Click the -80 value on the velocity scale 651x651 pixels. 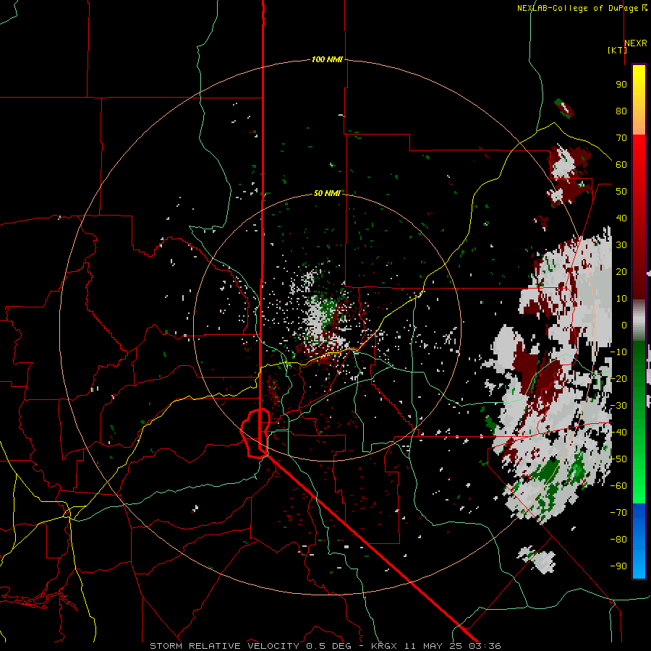618,540
